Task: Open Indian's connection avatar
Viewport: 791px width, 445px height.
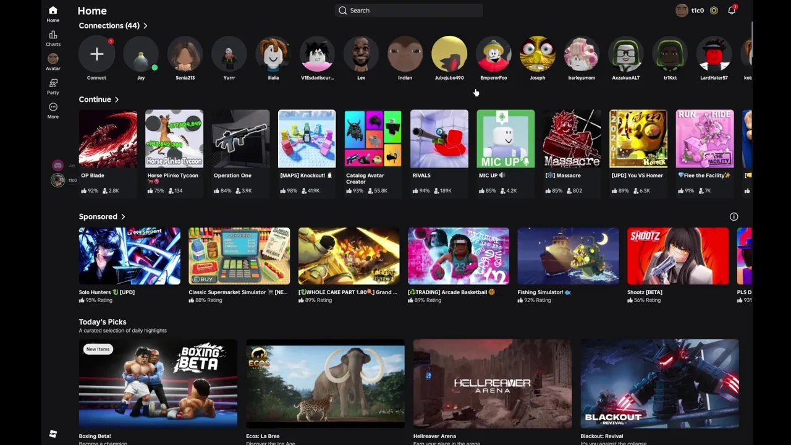Action: (x=405, y=54)
